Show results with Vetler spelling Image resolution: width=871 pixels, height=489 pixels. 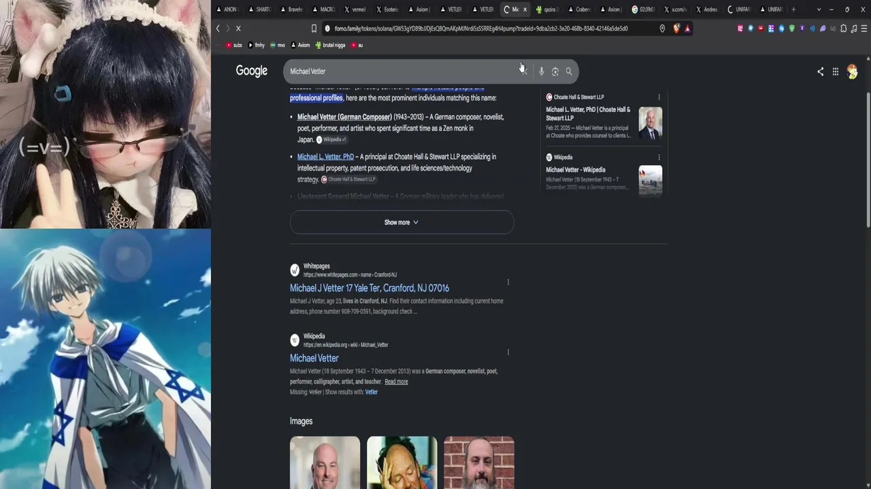372,392
